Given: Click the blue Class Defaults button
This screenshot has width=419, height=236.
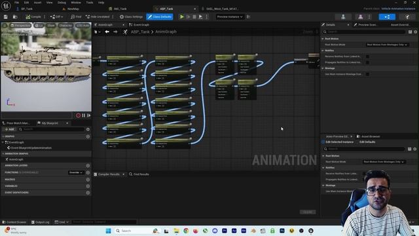Looking at the screenshot, I should 160,17.
